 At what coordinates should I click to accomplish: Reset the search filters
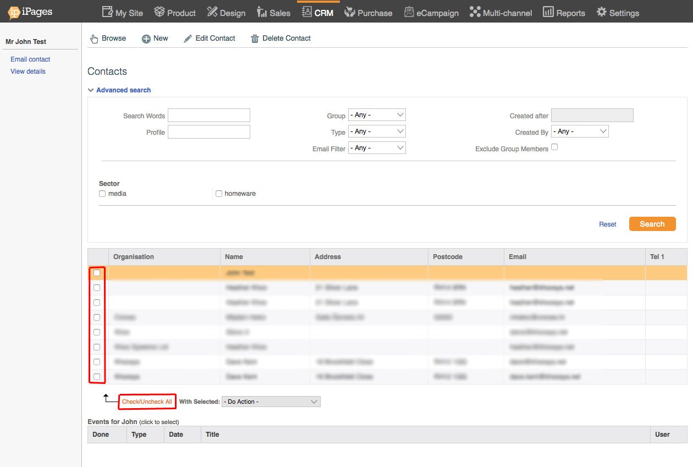[x=608, y=224]
